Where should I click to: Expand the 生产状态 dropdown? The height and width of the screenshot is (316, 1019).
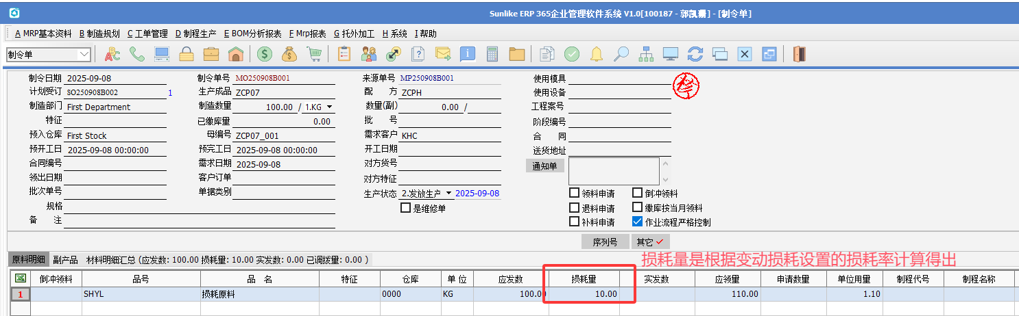coord(448,194)
